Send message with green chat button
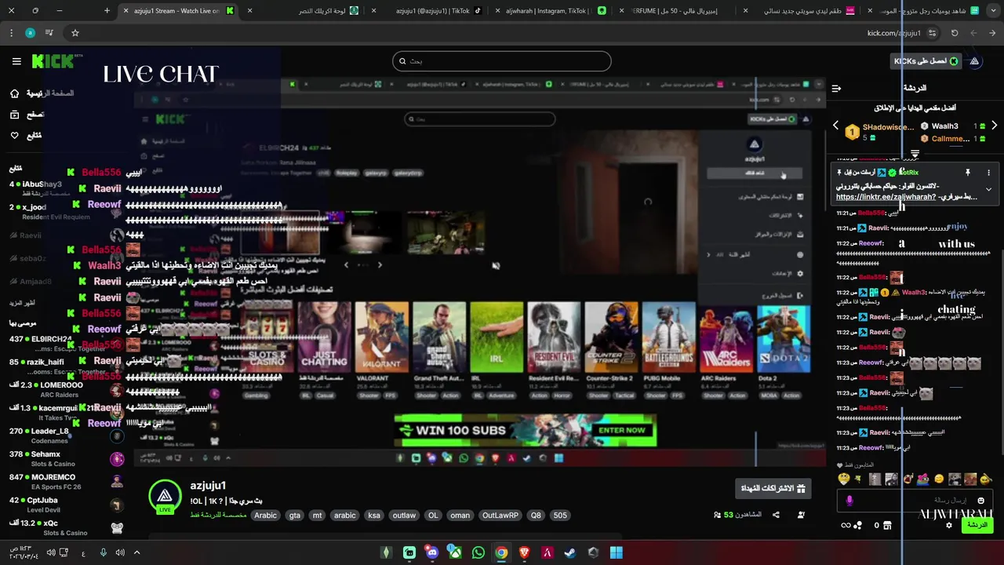Viewport: 1004px width, 565px height. click(977, 525)
